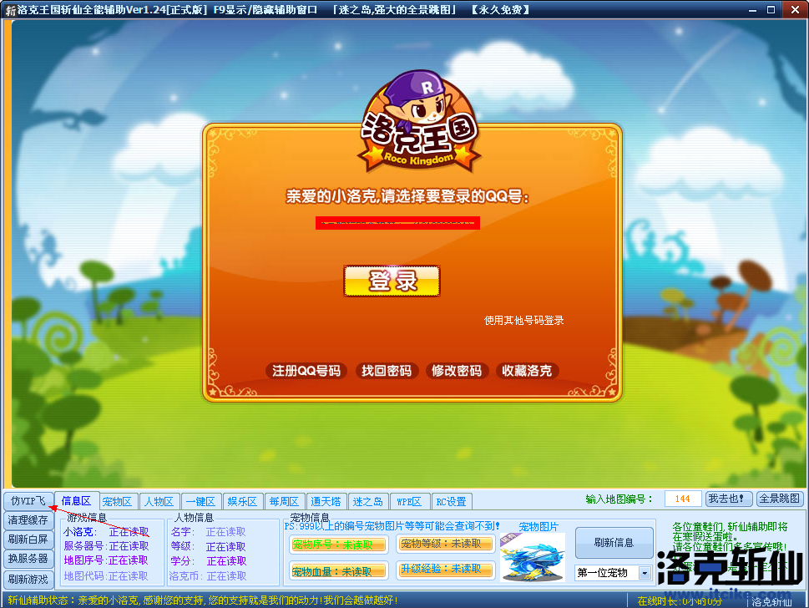This screenshot has height=608, width=809.
Task: Click the Roco Kingdom logo
Action: (419, 122)
